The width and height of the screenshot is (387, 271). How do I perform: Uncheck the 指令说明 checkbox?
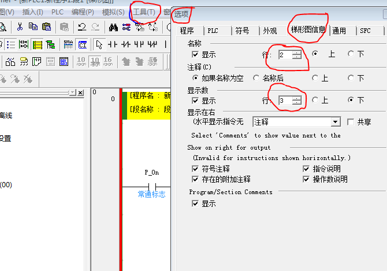pyautogui.click(x=306, y=169)
